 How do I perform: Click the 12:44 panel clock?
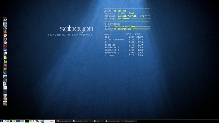point(52,121)
